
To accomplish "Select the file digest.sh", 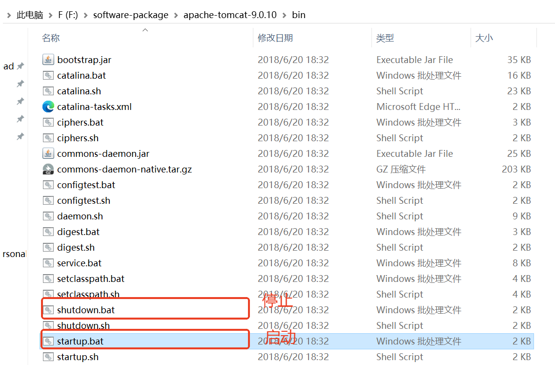I will pyautogui.click(x=76, y=247).
